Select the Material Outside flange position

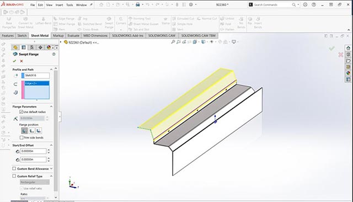[32, 131]
